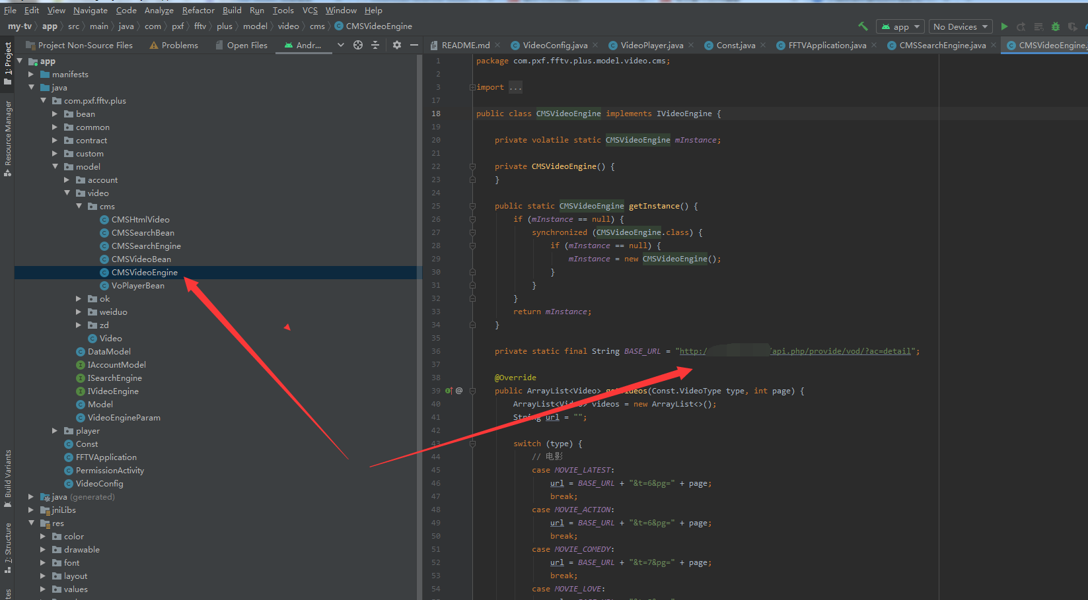Close the VideoConfig.java tab
Screen dimensions: 1088x600
point(595,45)
